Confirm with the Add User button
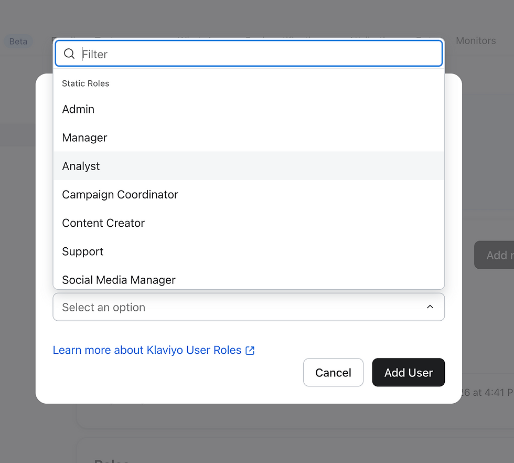The image size is (514, 463). coord(409,372)
